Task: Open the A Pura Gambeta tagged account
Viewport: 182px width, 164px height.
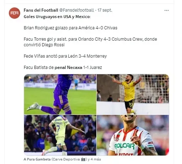Action: 37,159
